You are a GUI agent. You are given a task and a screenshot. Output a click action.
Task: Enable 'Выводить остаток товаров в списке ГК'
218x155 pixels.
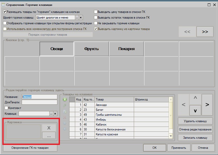tap(96, 18)
